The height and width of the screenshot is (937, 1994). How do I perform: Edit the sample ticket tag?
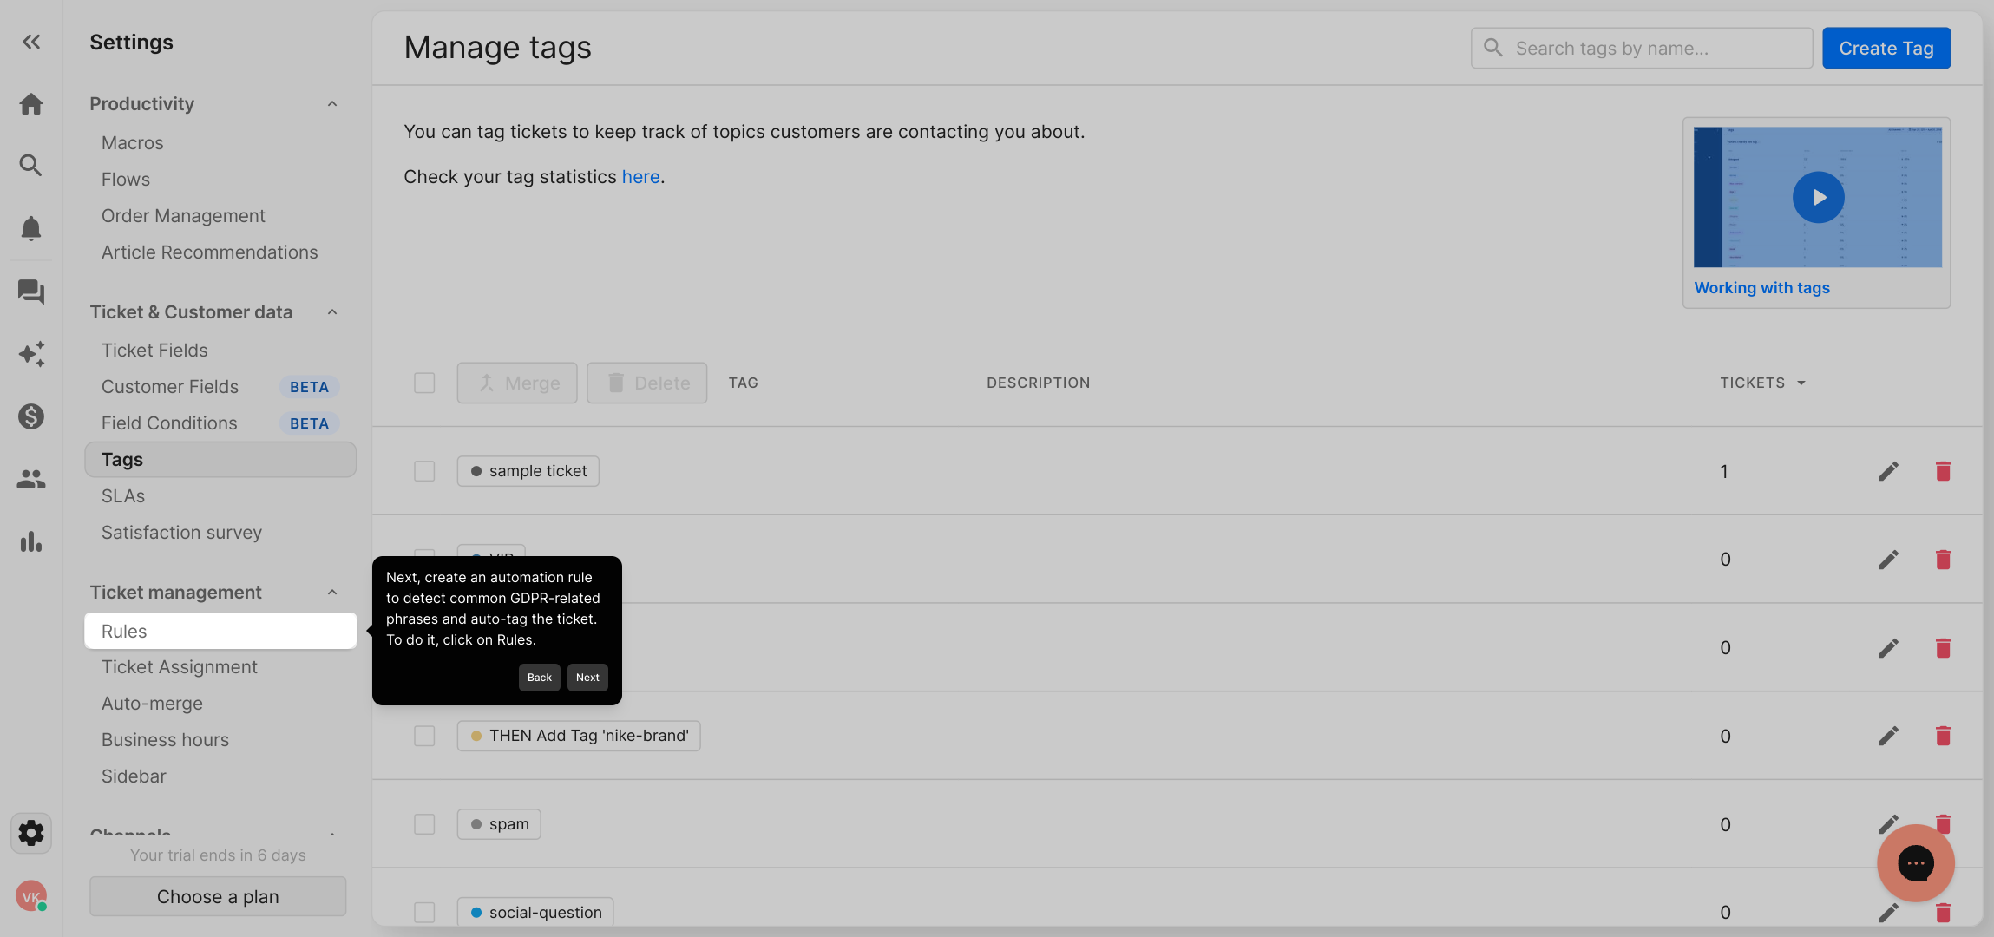pyautogui.click(x=1888, y=471)
